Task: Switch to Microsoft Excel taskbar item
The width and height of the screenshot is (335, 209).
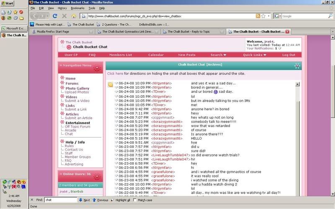Action: (14, 28)
